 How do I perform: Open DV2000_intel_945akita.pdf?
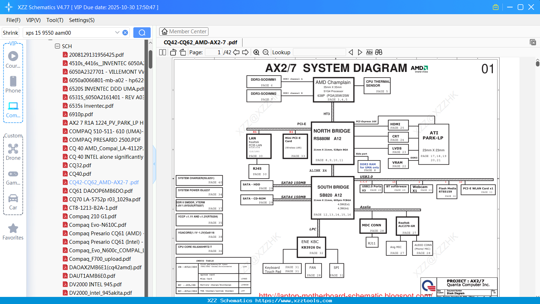[100, 293]
